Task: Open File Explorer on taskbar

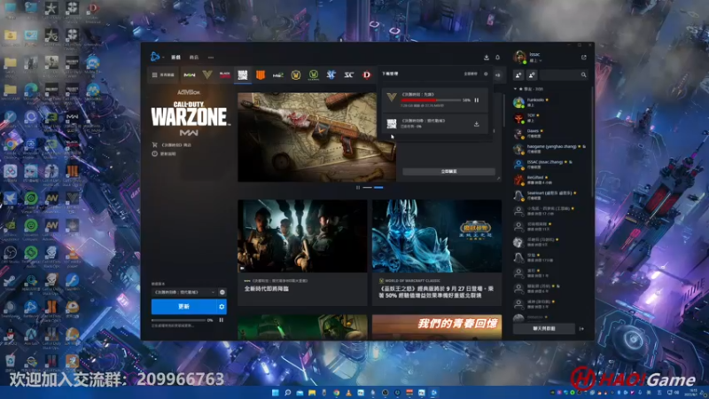Action: click(312, 393)
